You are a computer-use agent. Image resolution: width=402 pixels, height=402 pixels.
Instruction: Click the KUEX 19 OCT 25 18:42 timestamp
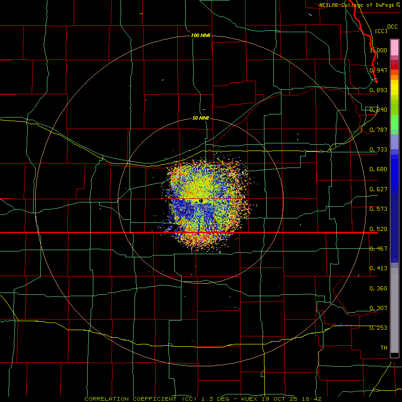point(281,399)
